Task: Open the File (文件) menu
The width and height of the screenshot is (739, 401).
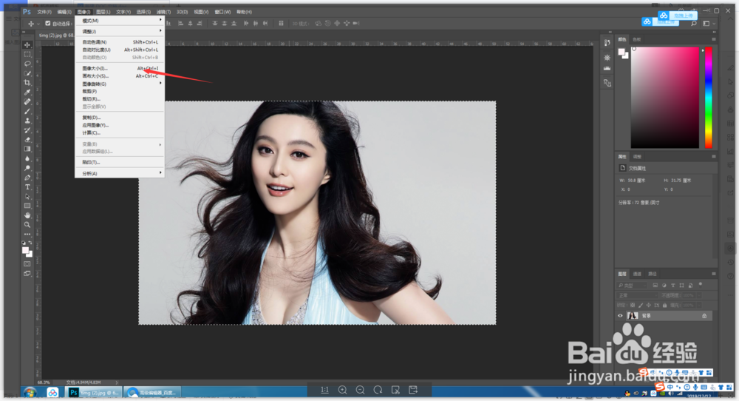Action: (44, 12)
